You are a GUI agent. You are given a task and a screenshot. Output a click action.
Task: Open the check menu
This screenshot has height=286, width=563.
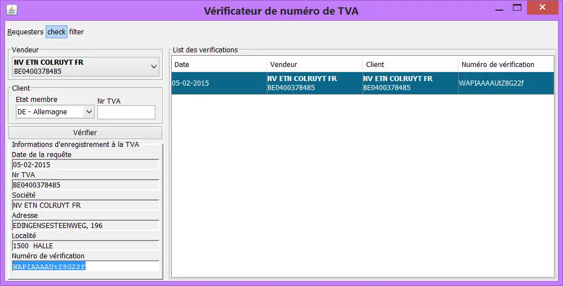coord(56,32)
